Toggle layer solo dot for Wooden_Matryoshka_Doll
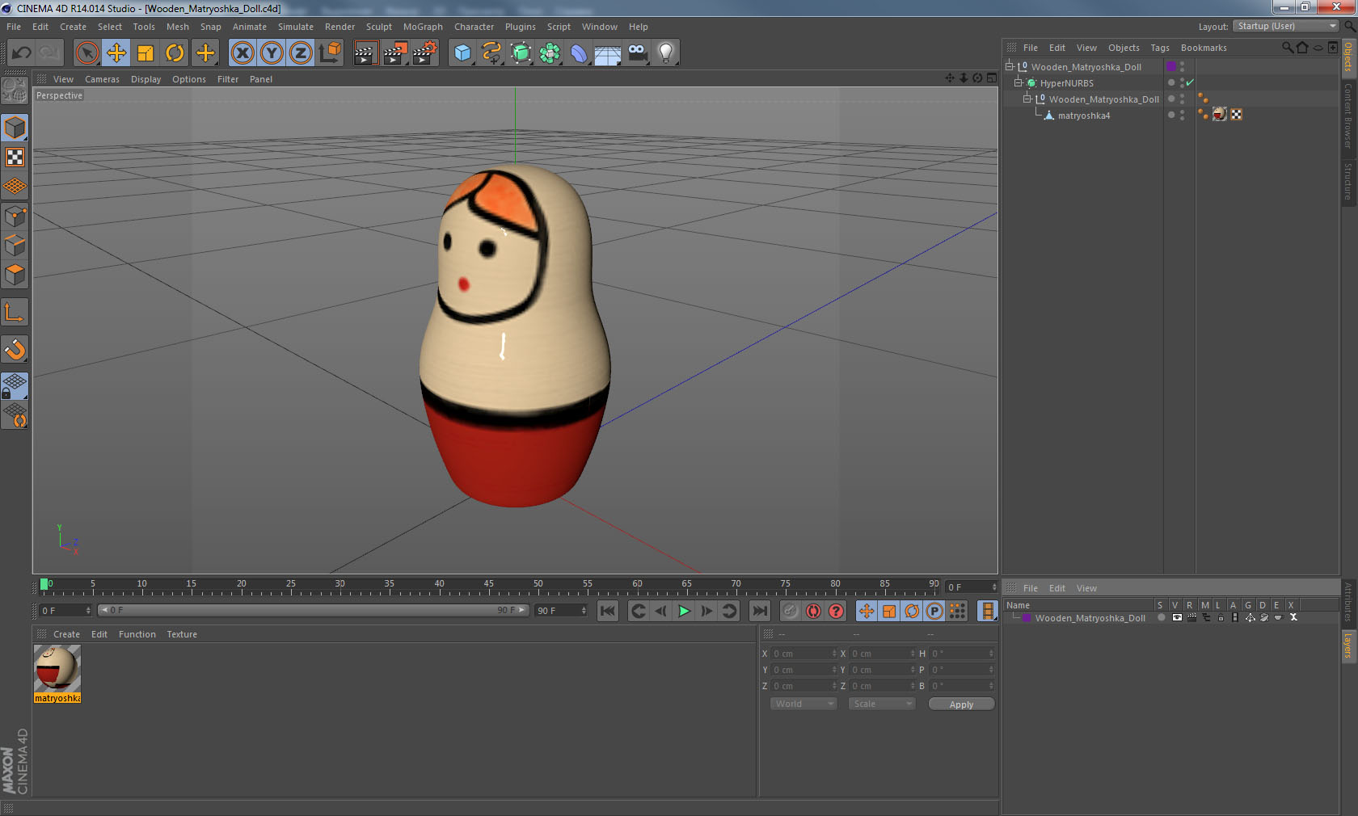Viewport: 1358px width, 816px height. (x=1162, y=617)
